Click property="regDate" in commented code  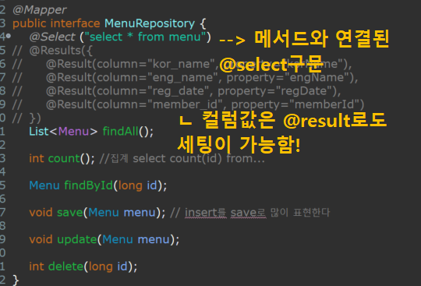(274, 91)
